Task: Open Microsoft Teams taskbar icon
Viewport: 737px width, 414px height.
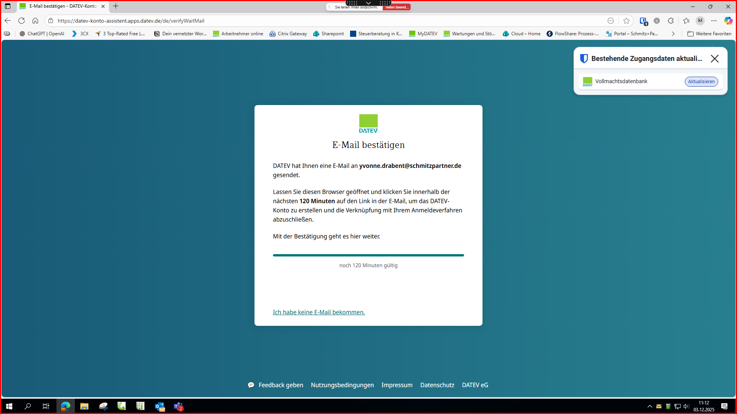Action: coord(178,406)
